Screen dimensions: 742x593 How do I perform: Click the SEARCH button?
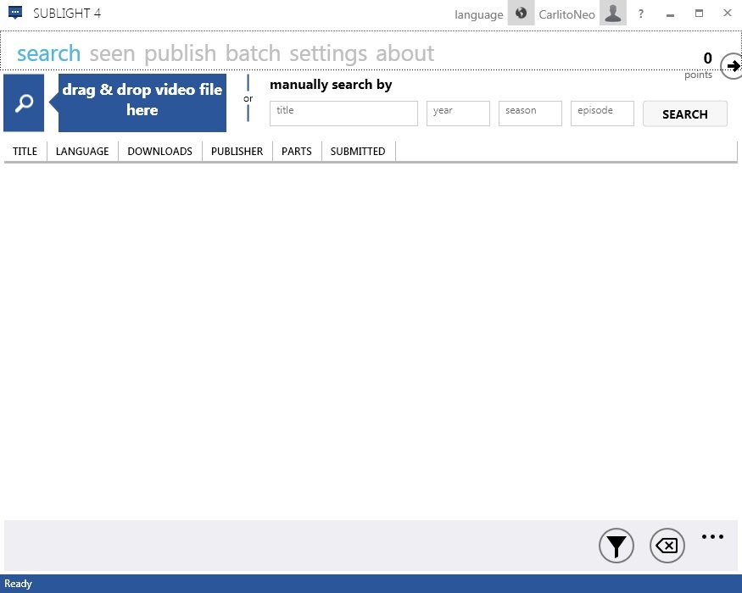684,114
